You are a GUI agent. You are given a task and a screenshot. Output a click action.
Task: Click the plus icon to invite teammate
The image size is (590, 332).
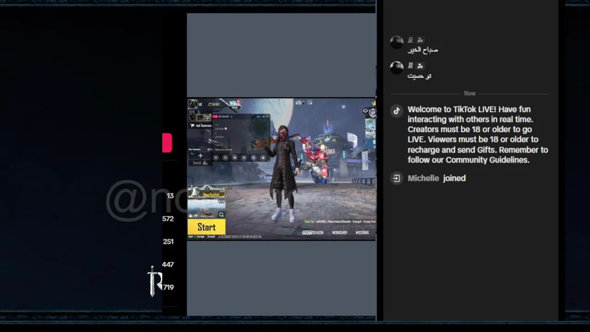point(200,155)
